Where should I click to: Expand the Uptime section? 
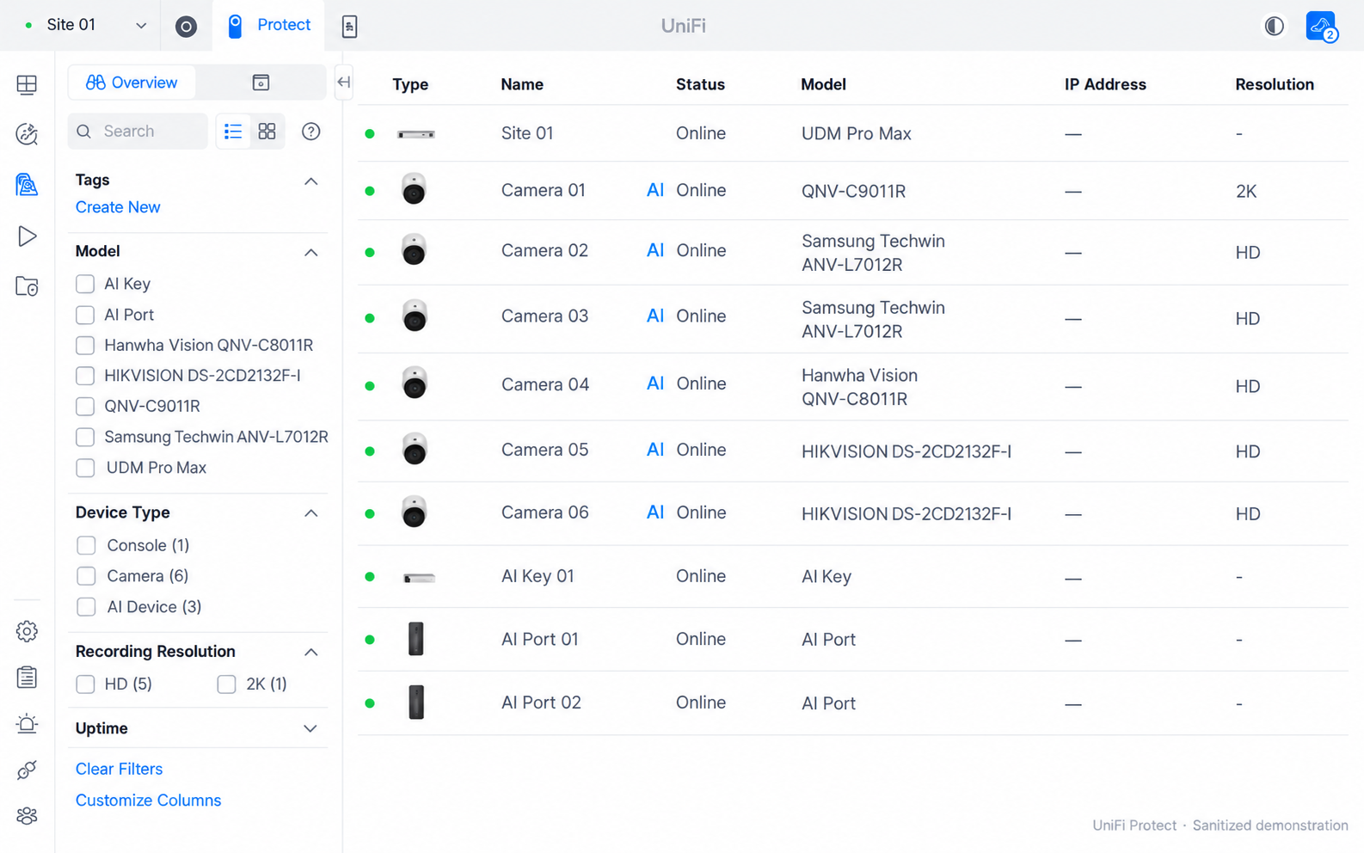(x=310, y=729)
